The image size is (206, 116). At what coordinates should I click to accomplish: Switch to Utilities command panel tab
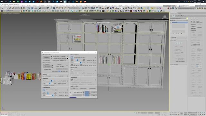pos(184,16)
